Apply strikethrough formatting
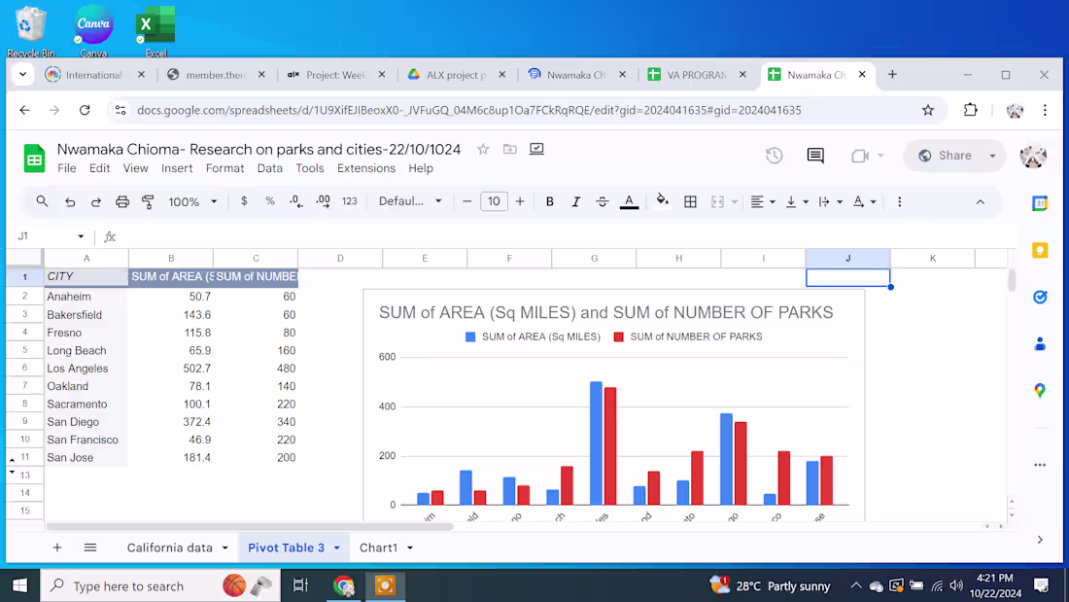The height and width of the screenshot is (602, 1069). point(602,201)
